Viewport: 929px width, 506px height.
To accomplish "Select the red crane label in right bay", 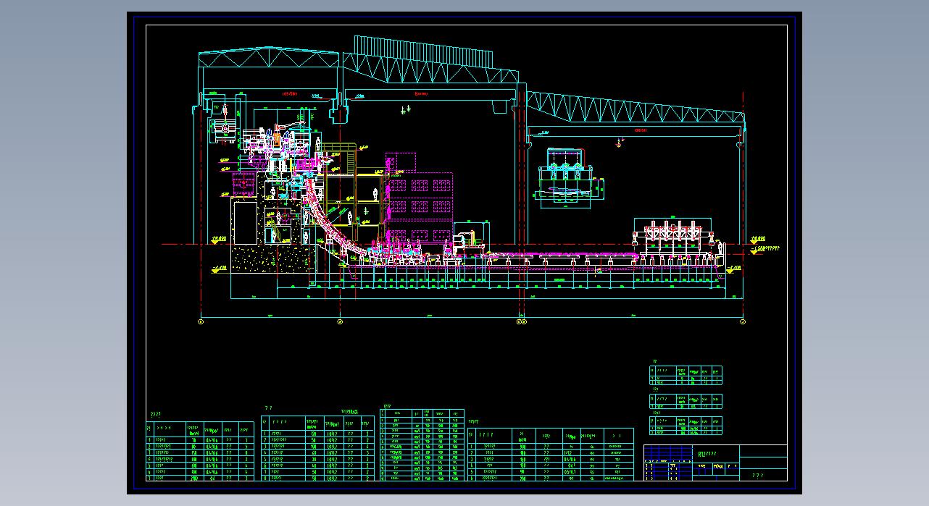I will click(x=640, y=131).
